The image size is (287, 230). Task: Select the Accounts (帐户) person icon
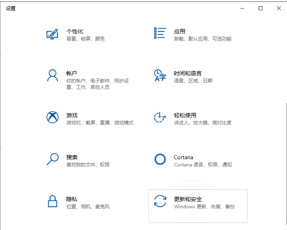coord(52,75)
